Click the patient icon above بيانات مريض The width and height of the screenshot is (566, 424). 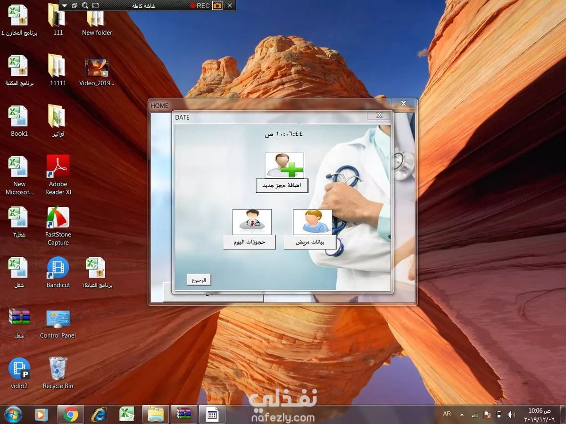pos(313,222)
